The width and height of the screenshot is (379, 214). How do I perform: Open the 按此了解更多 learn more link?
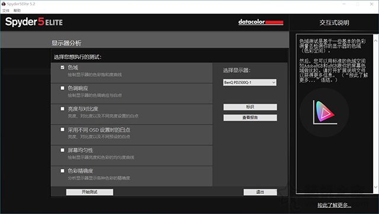334,205
